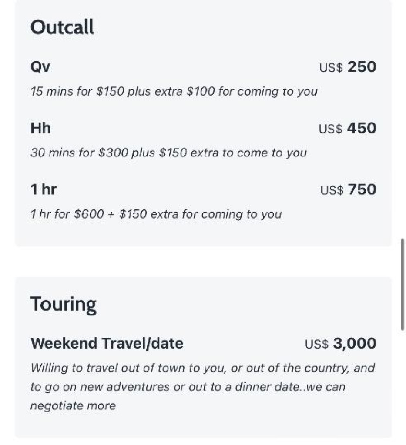The image size is (406, 445).
Task: Click the vertical scrollbar thumb
Action: pyautogui.click(x=403, y=285)
